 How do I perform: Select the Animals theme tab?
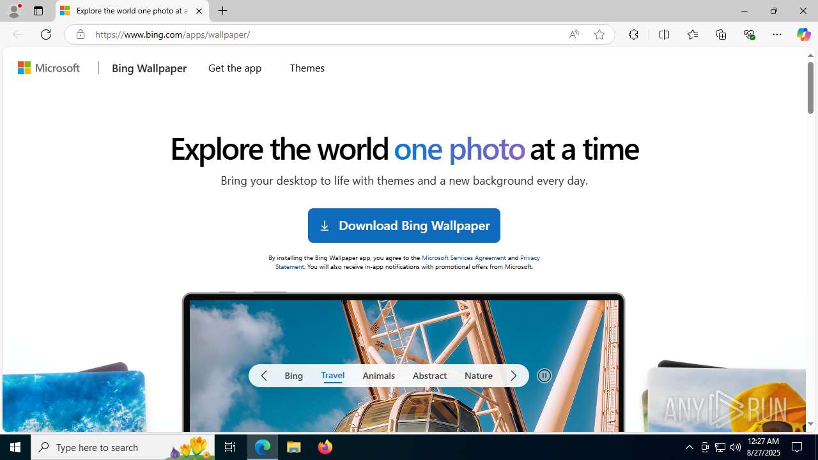[378, 376]
